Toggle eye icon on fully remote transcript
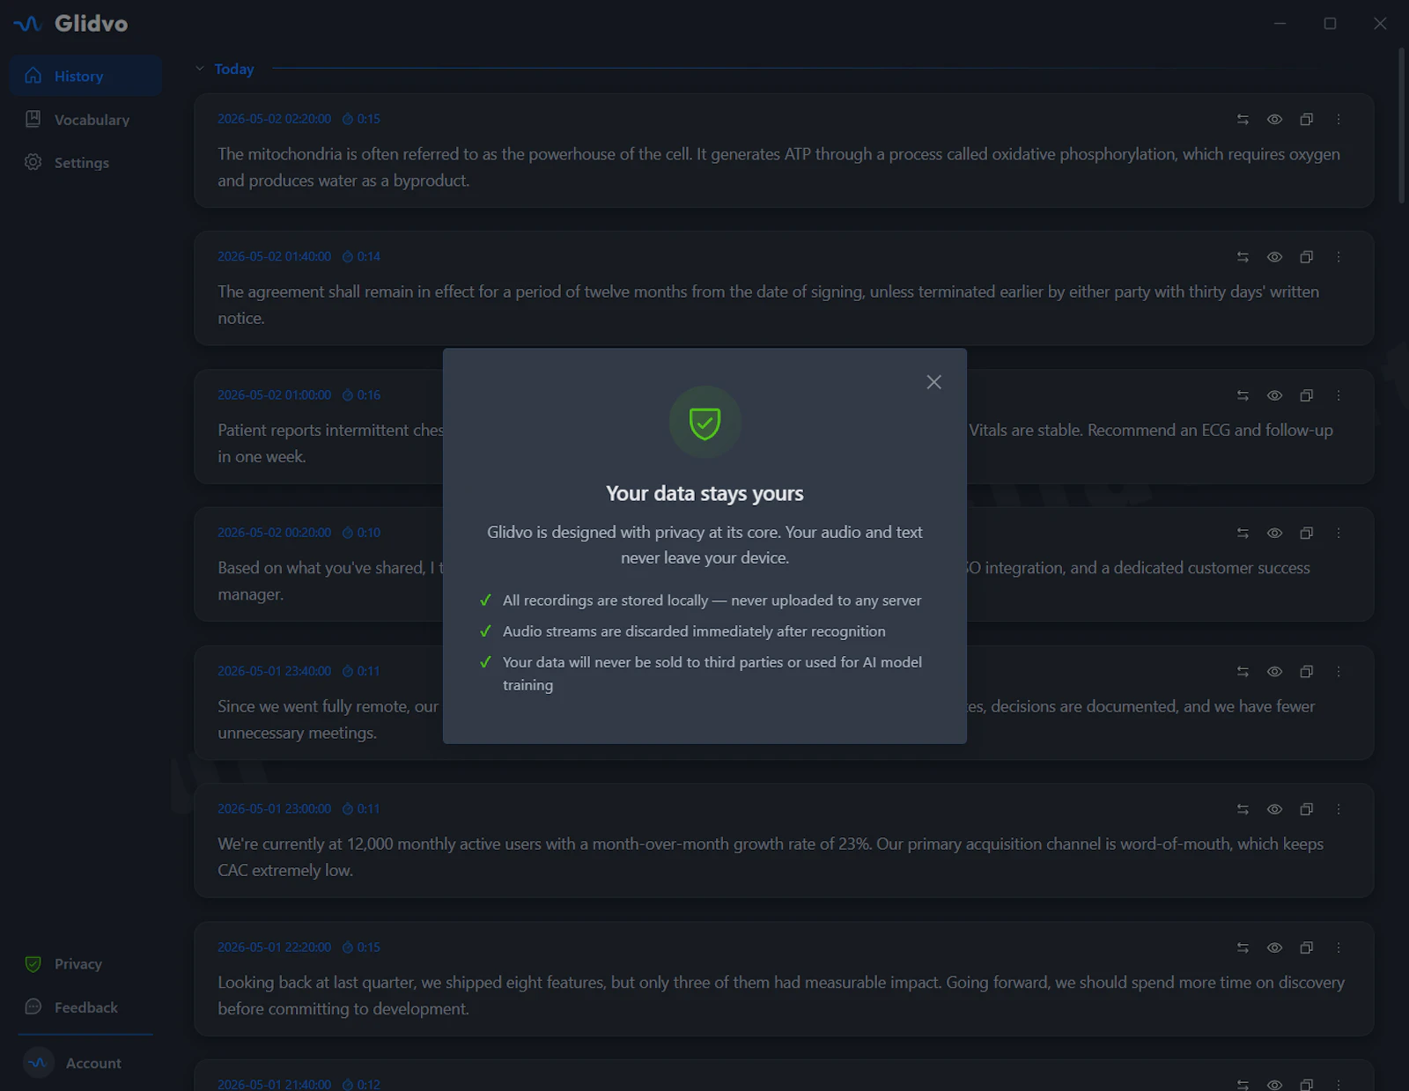Image resolution: width=1409 pixels, height=1091 pixels. (x=1274, y=671)
